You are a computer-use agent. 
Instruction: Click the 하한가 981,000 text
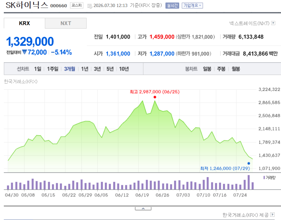point(193,54)
